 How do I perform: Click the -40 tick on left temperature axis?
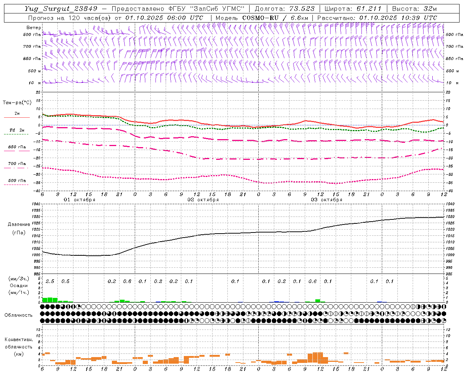tap(37, 191)
